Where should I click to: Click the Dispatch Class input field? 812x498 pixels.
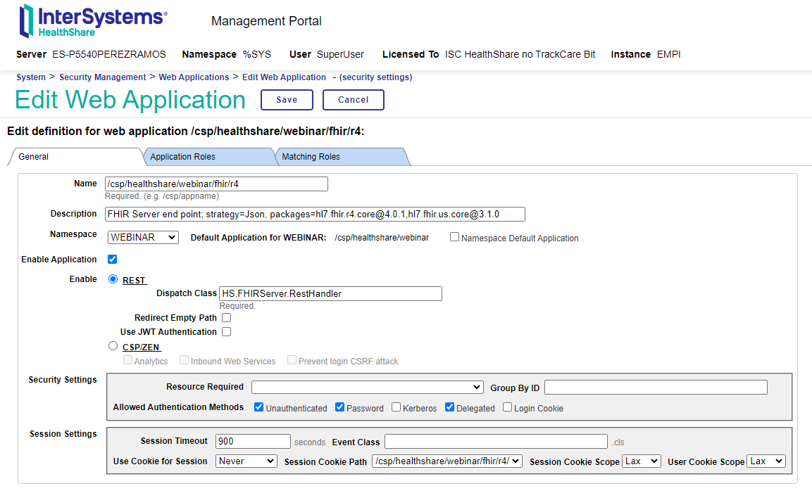[330, 294]
